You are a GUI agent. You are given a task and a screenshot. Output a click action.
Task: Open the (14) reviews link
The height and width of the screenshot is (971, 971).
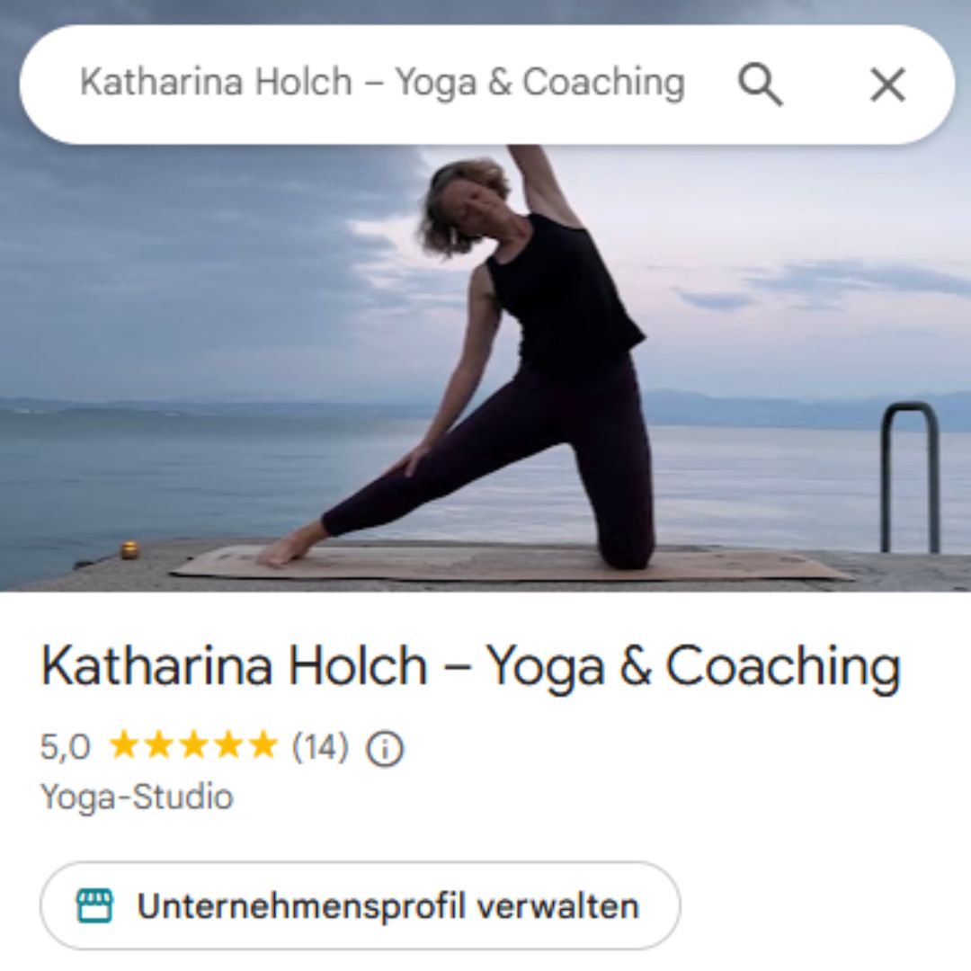320,746
